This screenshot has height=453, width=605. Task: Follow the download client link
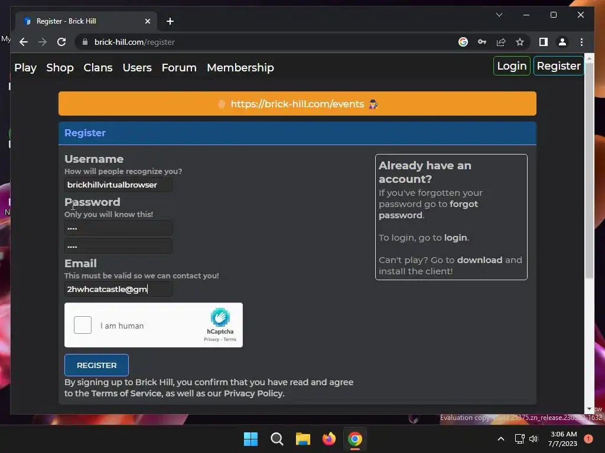point(480,260)
